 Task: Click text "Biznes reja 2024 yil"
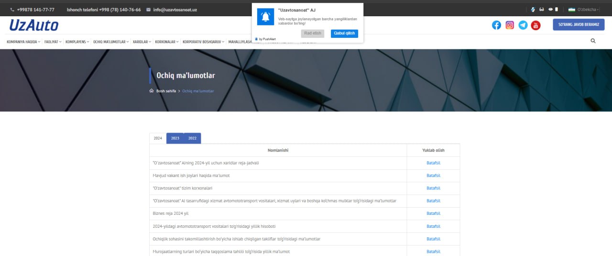[x=171, y=213]
